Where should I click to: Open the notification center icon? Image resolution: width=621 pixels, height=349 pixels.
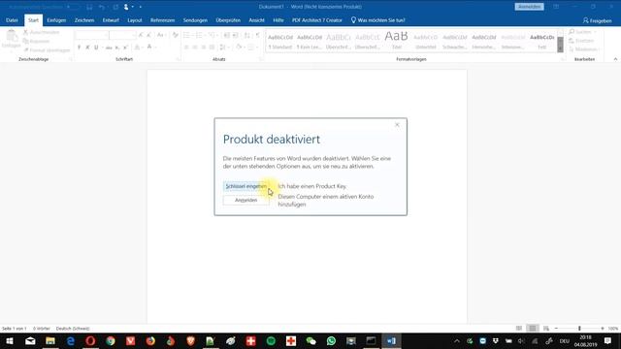click(x=608, y=340)
